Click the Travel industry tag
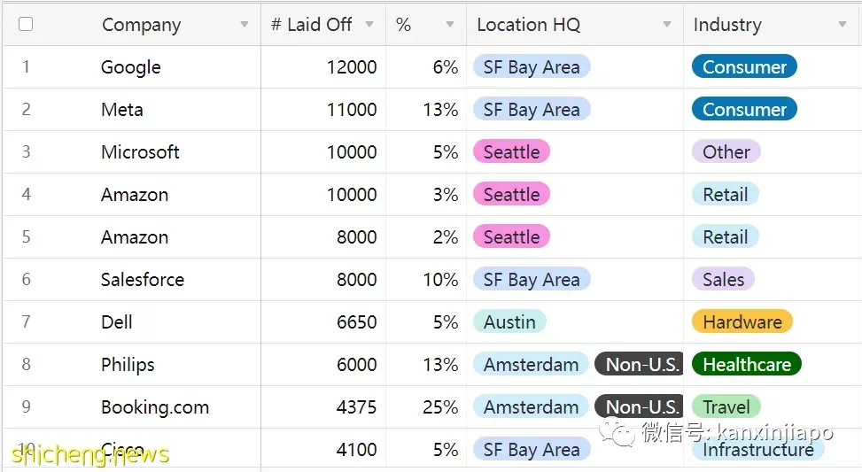The image size is (862, 472). [726, 406]
